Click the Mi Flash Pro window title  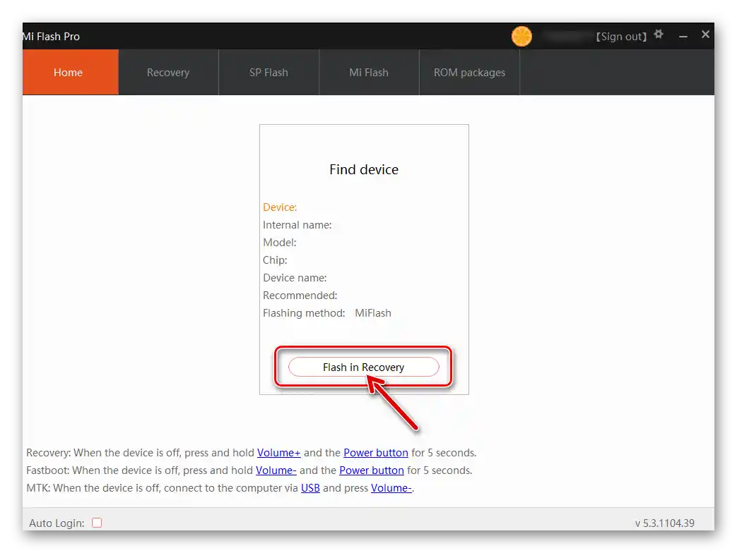click(52, 37)
